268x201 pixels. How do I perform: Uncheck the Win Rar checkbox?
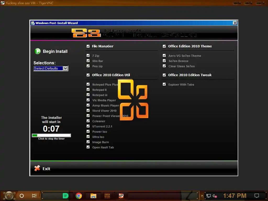(x=88, y=61)
